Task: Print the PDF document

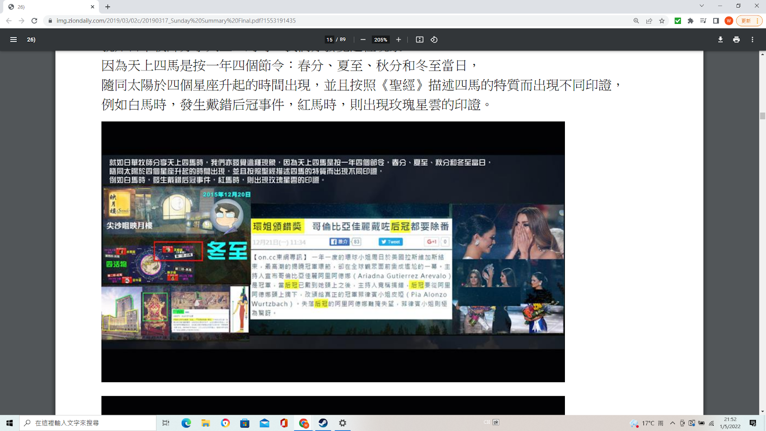Action: click(x=736, y=40)
